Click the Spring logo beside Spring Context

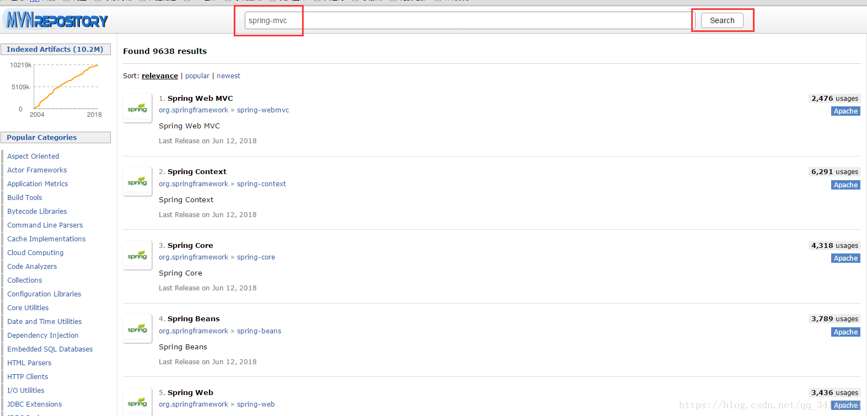[x=137, y=181]
